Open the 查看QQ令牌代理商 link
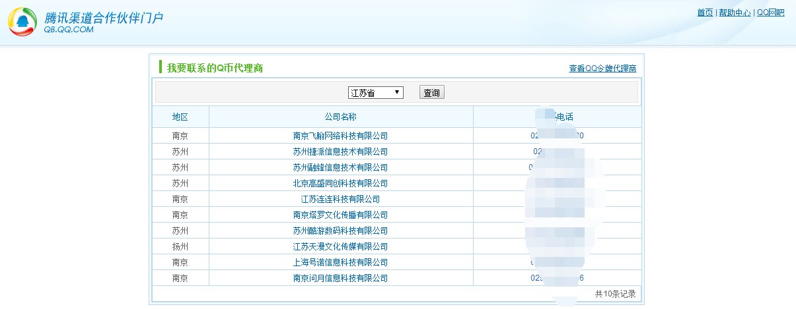The image size is (796, 309). pyautogui.click(x=602, y=69)
